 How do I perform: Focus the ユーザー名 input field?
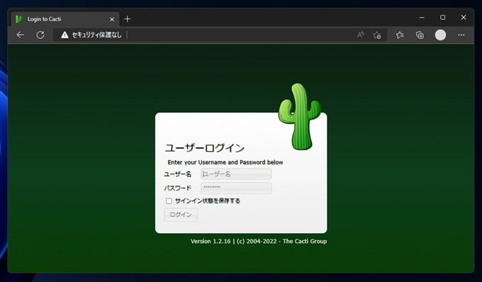[236, 174]
